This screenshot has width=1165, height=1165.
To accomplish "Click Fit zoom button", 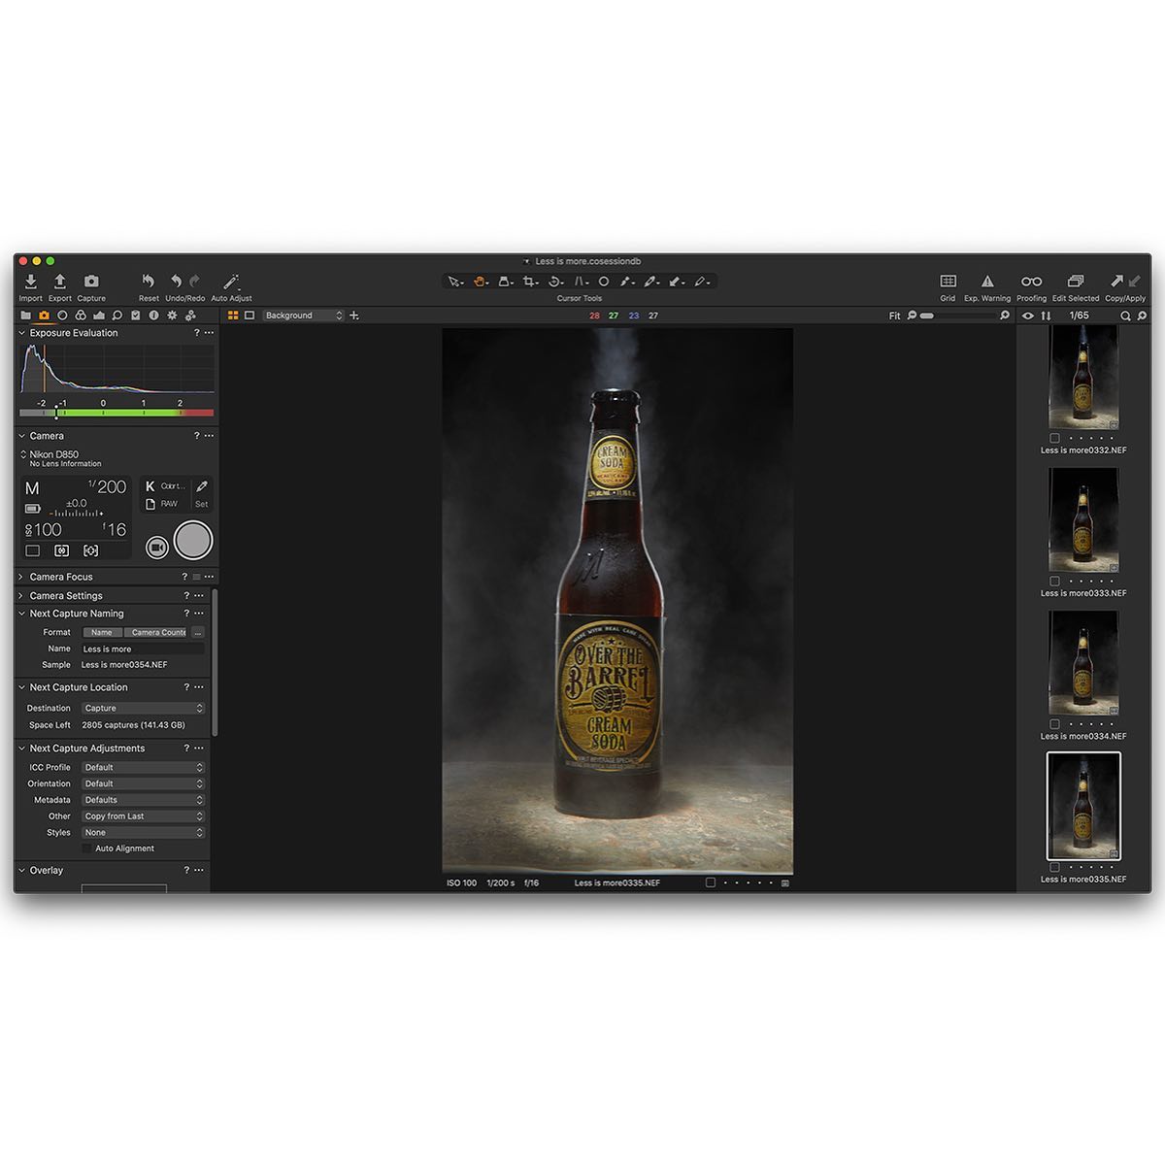I will pos(894,316).
